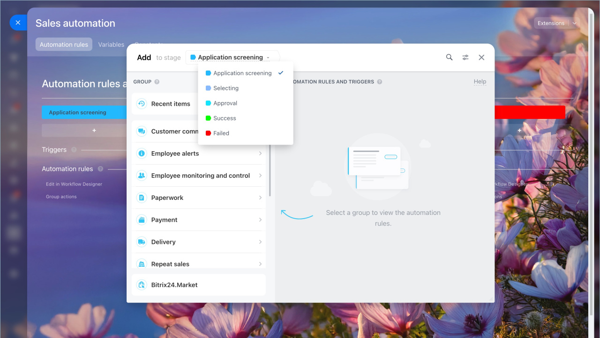The height and width of the screenshot is (338, 600).
Task: Click plus button under Application screening stage
Action: (94, 131)
